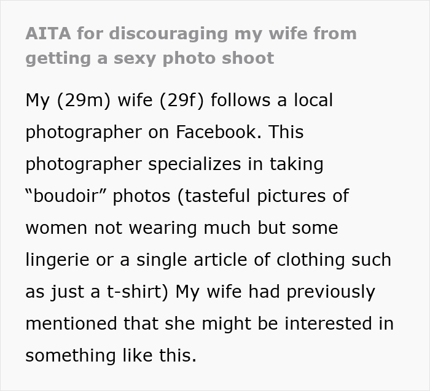The image size is (430, 391).
Task: Select the word "follows" in the first sentence
Action: 241,99
